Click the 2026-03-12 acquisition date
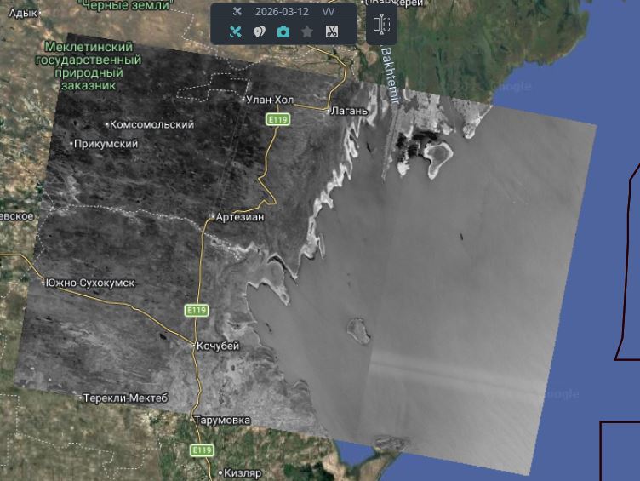640x481 pixels. (x=282, y=12)
